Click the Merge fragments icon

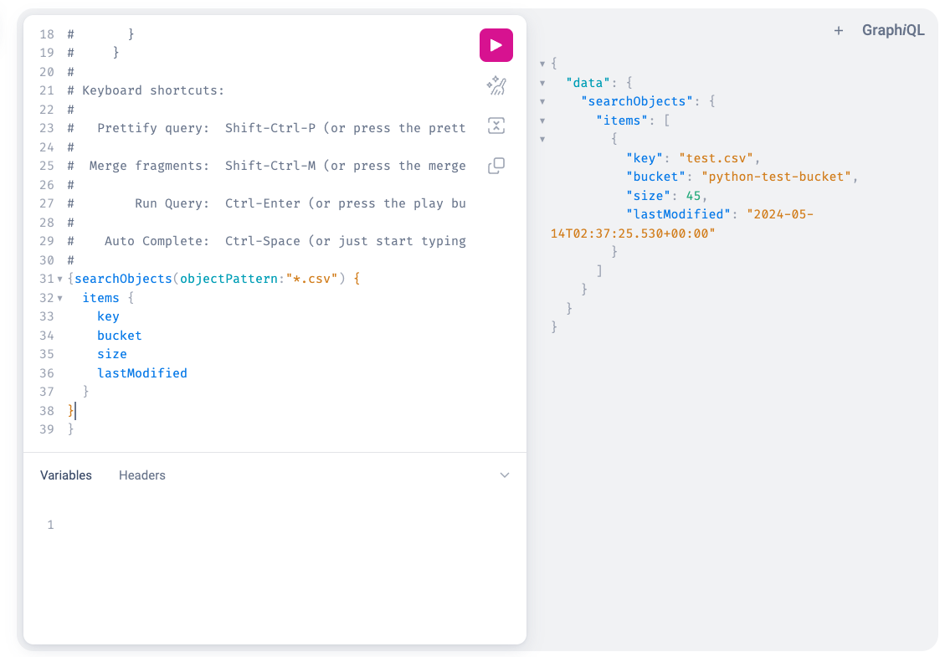click(496, 126)
